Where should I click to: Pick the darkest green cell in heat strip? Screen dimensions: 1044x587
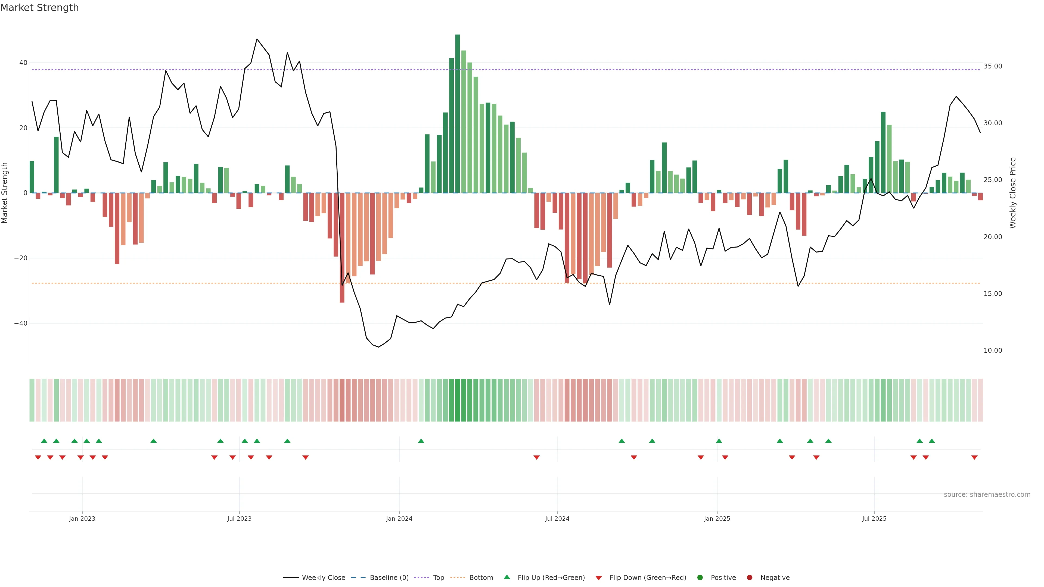458,400
